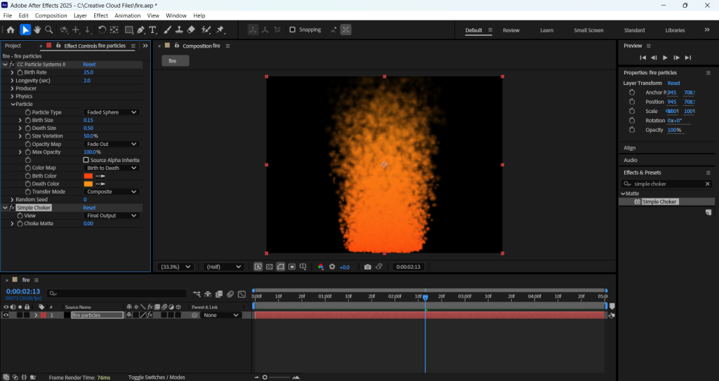
Task: Click the Toggle Switches / Modes button
Action: [x=157, y=377]
